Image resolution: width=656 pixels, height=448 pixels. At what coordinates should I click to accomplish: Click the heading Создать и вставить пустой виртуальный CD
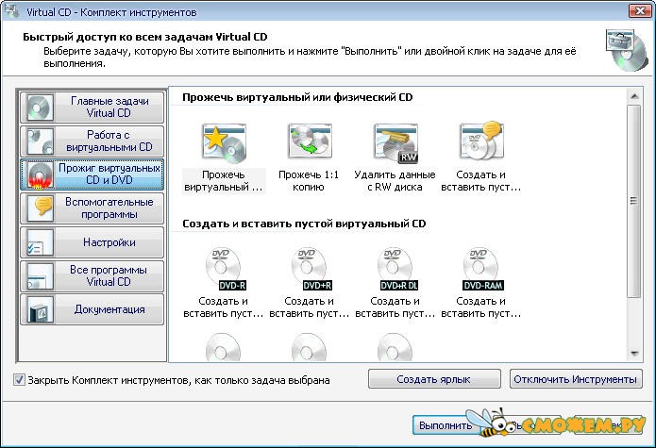(304, 224)
